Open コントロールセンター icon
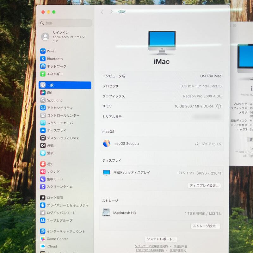The width and height of the screenshot is (253, 253). coord(43,115)
